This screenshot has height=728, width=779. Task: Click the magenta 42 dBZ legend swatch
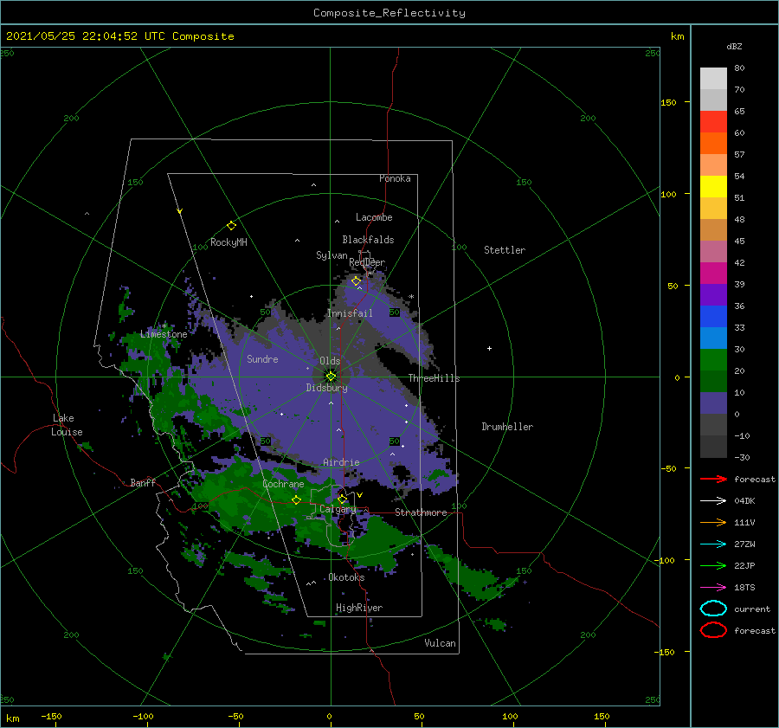point(713,274)
